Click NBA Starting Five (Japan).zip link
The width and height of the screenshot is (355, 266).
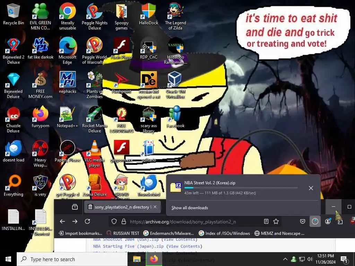tap(128, 246)
